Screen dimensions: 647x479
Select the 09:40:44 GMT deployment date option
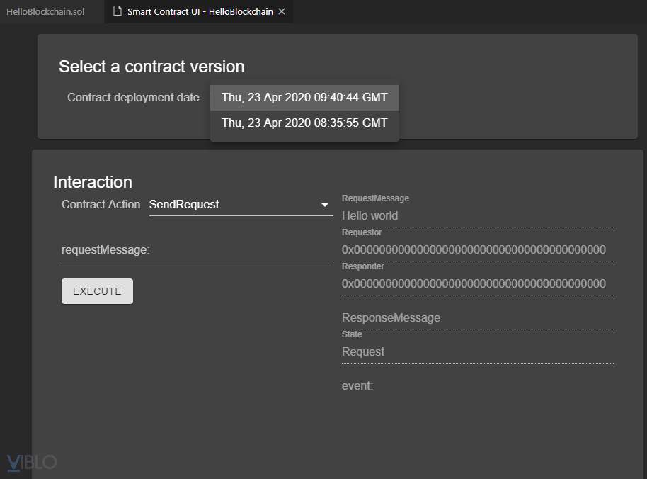click(x=304, y=97)
